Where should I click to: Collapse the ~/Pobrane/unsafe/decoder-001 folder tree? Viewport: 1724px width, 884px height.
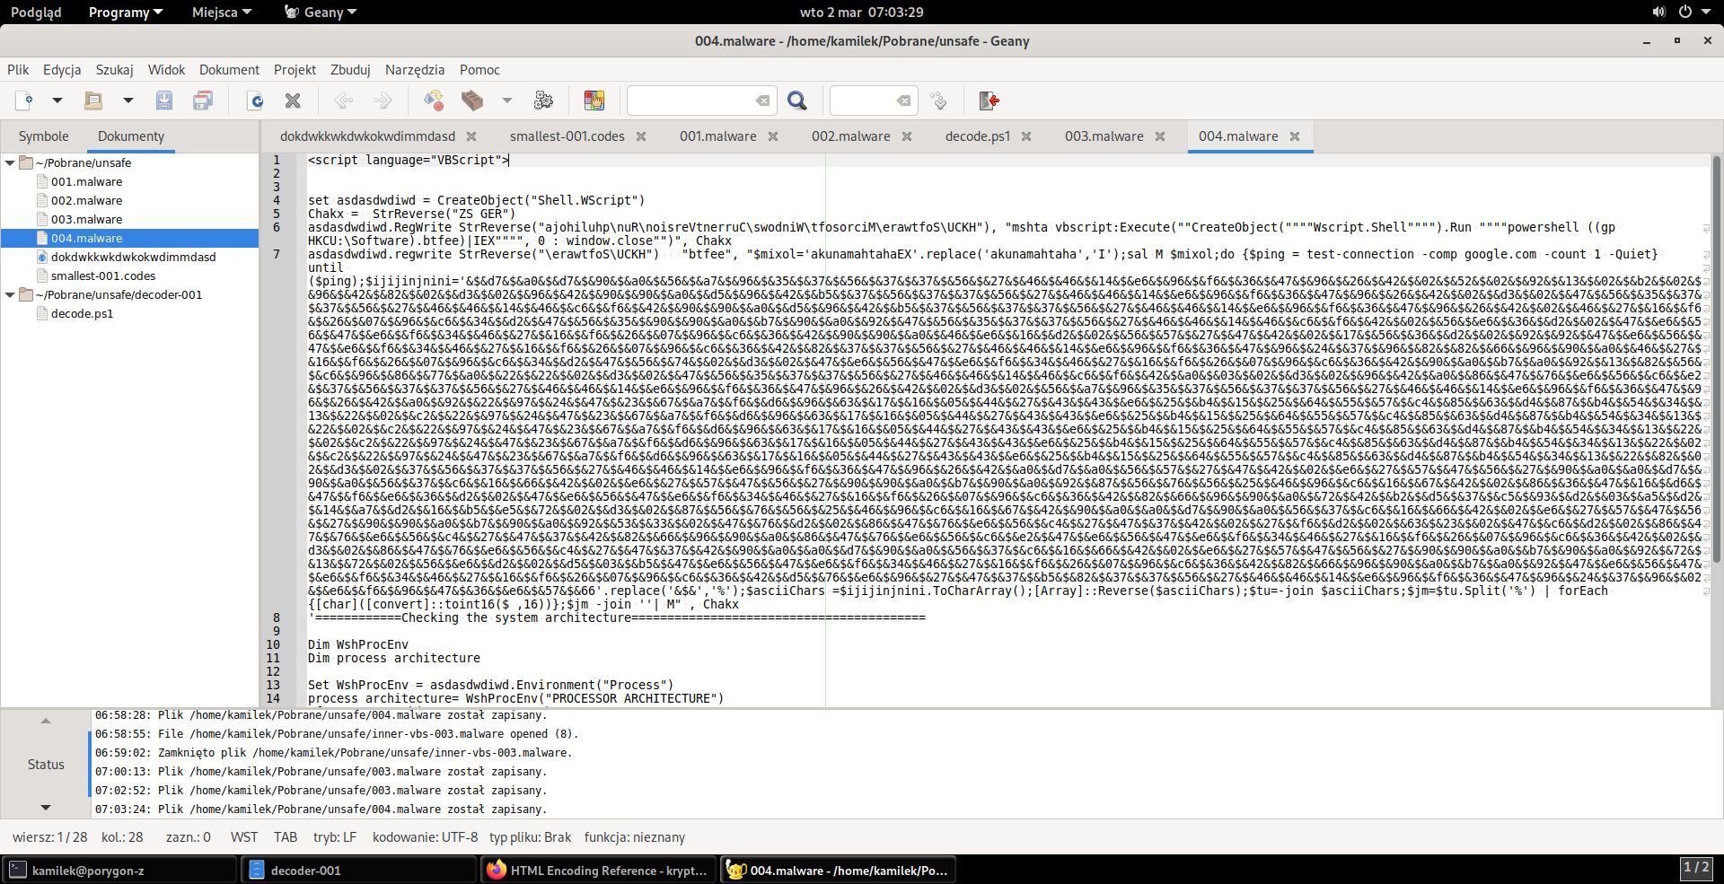[x=10, y=295]
